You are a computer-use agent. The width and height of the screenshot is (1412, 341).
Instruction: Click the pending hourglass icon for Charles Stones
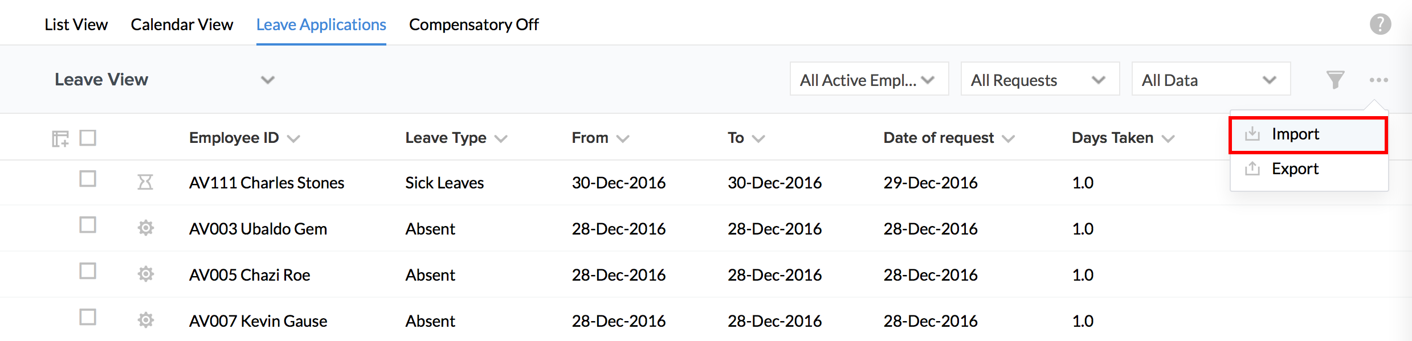[x=145, y=182]
